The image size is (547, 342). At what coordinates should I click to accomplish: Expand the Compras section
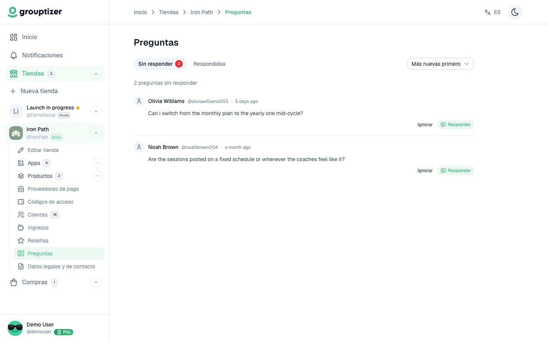point(96,282)
